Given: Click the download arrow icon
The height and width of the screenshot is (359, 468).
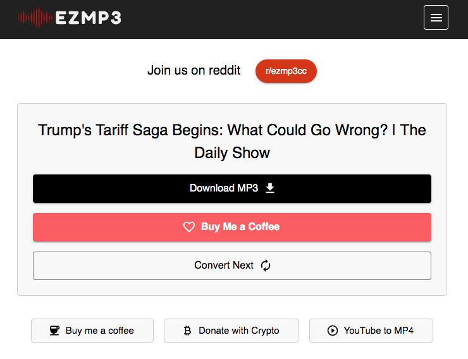Looking at the screenshot, I should point(270,188).
